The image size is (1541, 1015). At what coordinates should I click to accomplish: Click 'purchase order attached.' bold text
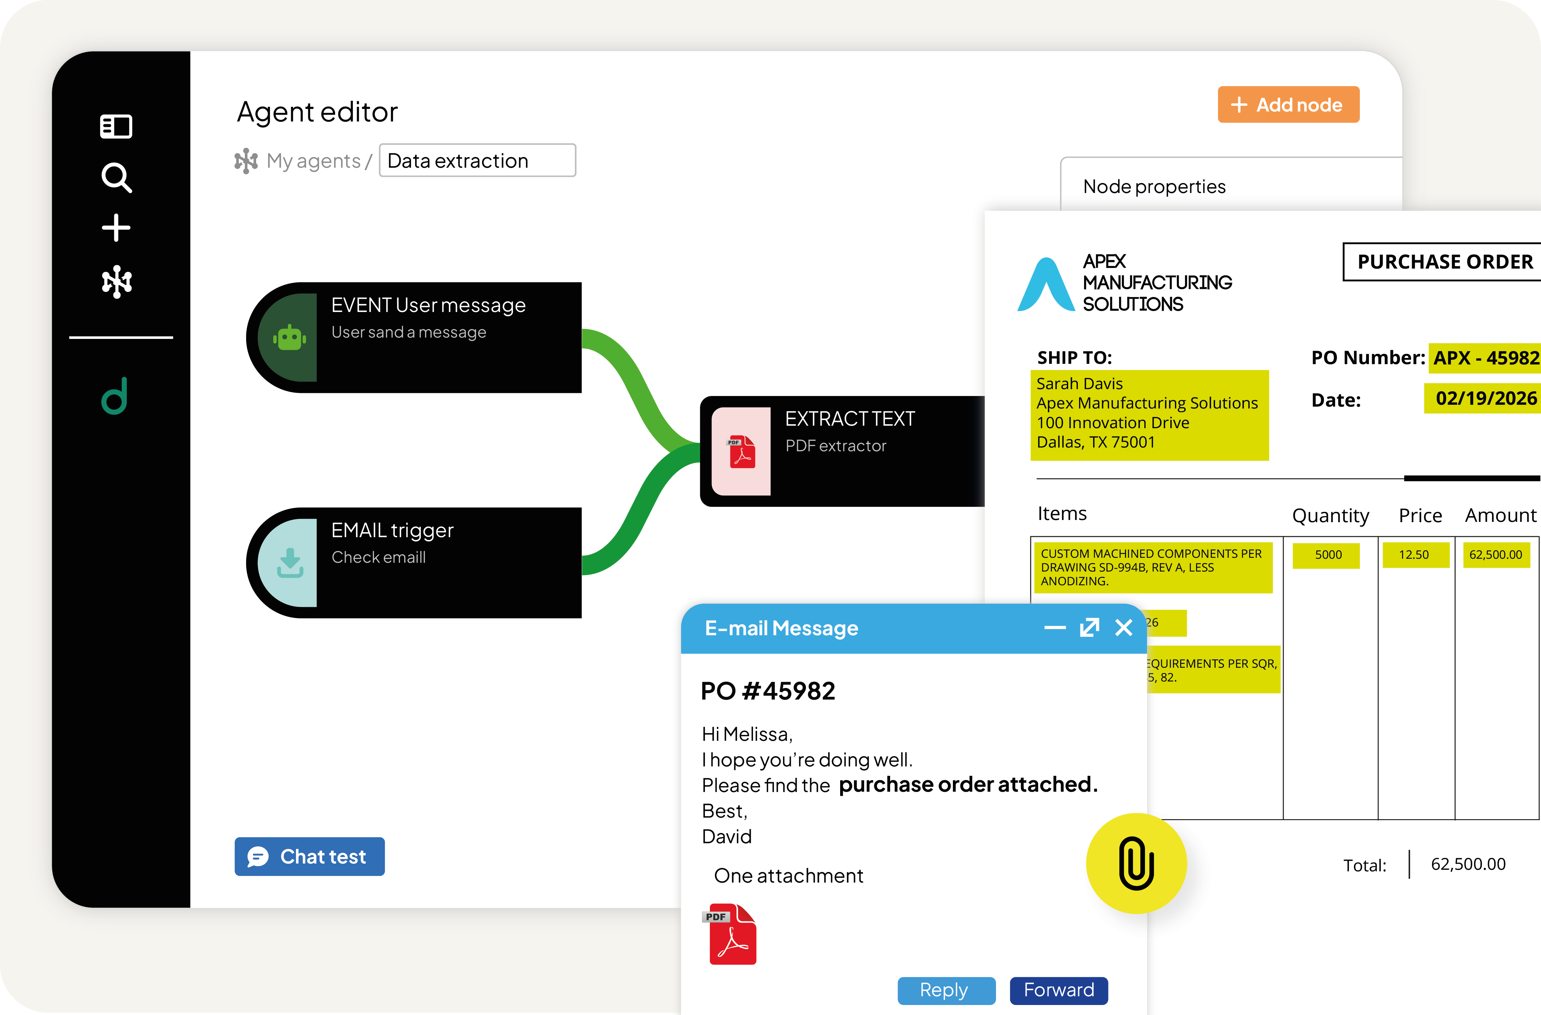pos(968,785)
